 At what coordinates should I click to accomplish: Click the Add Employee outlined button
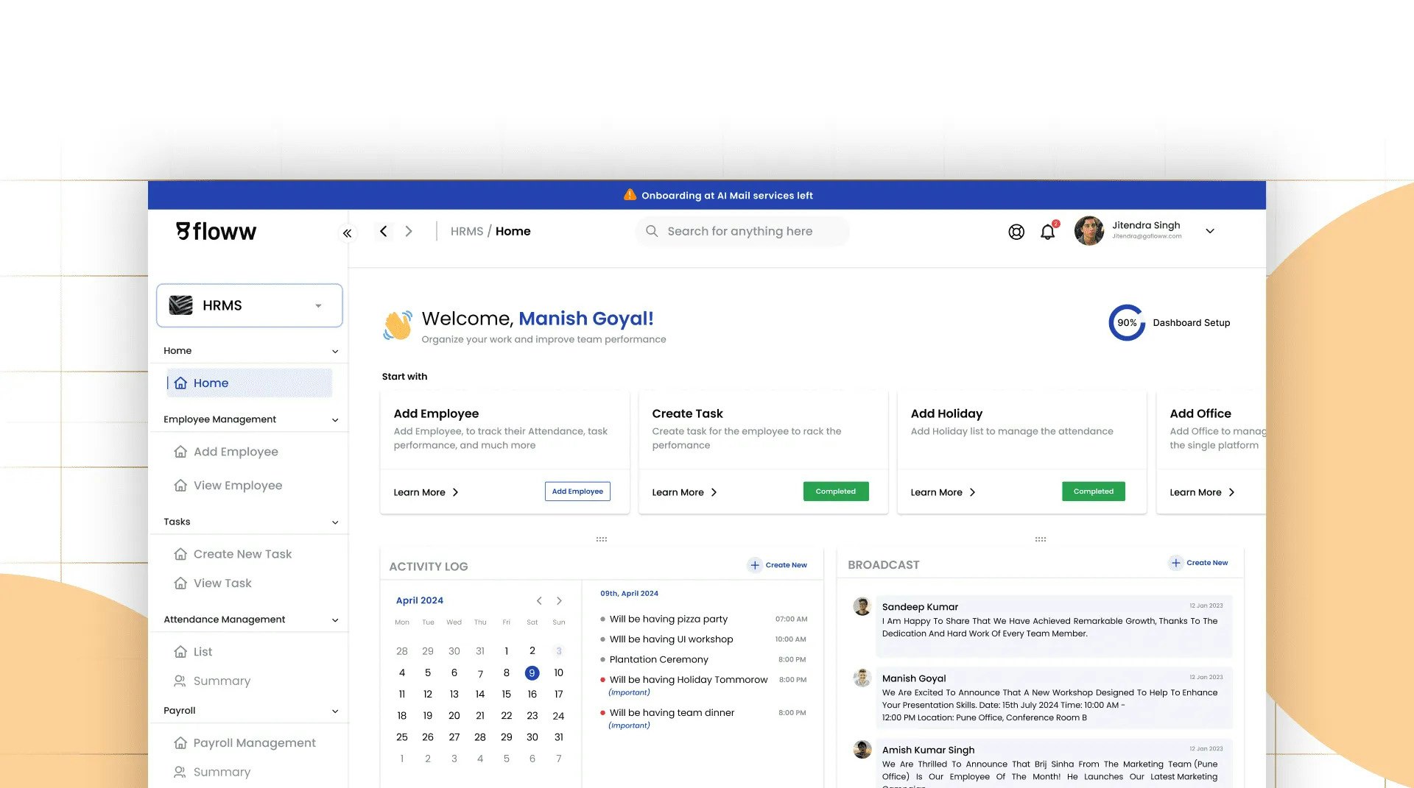coord(577,491)
